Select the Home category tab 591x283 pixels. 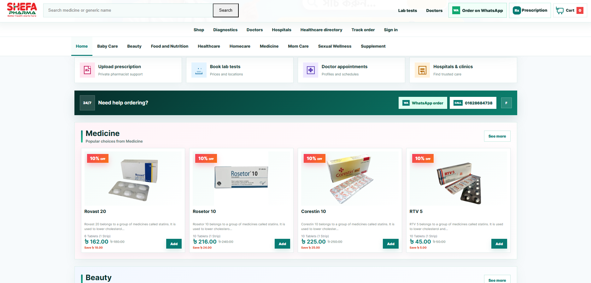click(x=82, y=46)
